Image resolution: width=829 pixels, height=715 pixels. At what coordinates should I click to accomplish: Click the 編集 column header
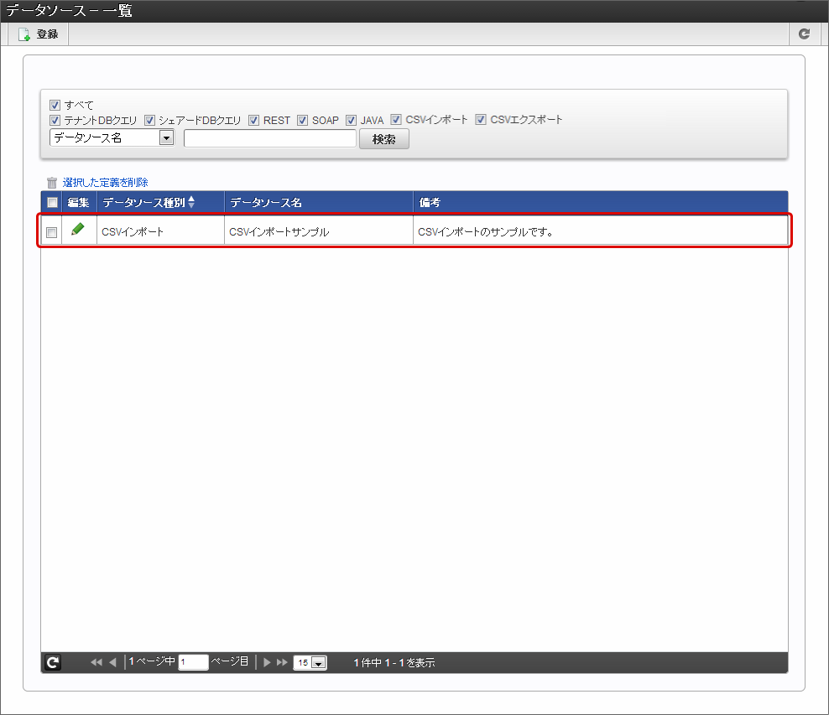(79, 202)
